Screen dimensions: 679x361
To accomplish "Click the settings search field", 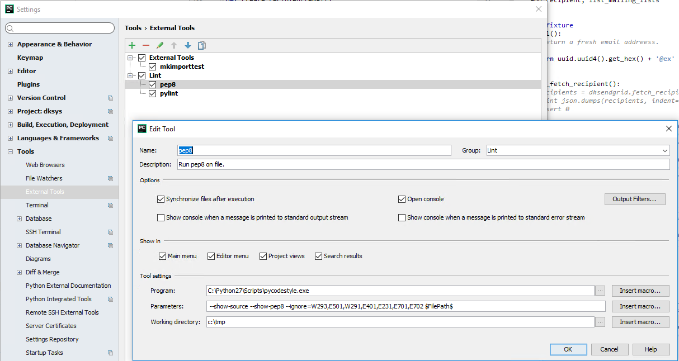I will (x=60, y=28).
